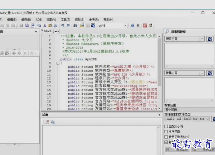Click the plus Add icon in left panel

pos(14,53)
